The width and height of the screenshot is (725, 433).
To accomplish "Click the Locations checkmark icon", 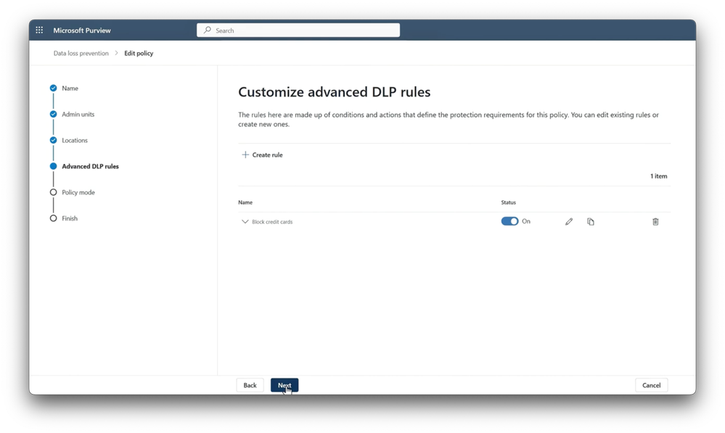I will click(x=53, y=140).
